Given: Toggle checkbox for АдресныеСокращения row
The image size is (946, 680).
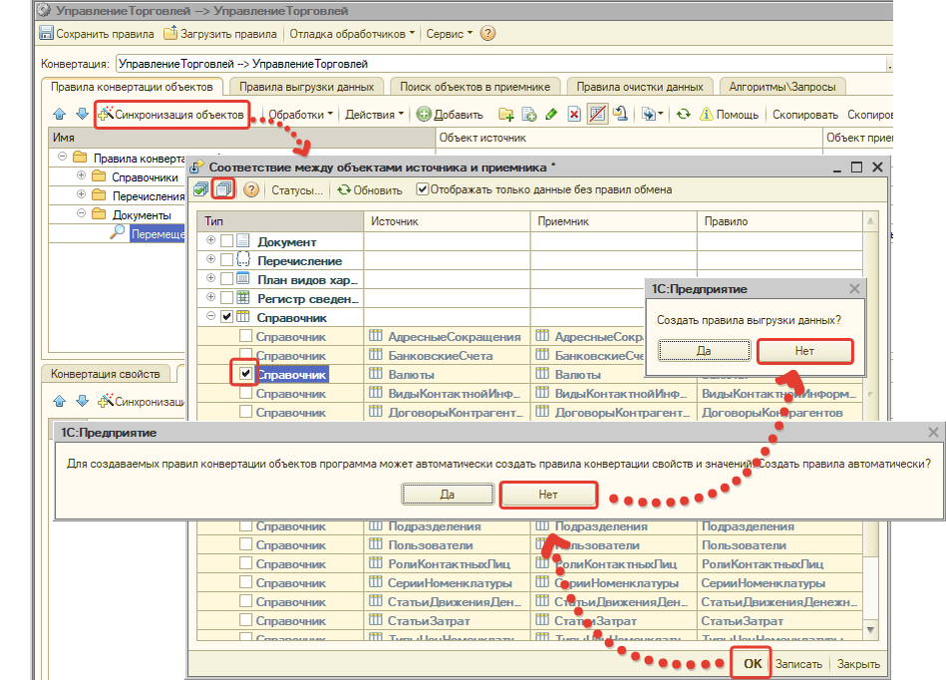Looking at the screenshot, I should click(x=245, y=335).
